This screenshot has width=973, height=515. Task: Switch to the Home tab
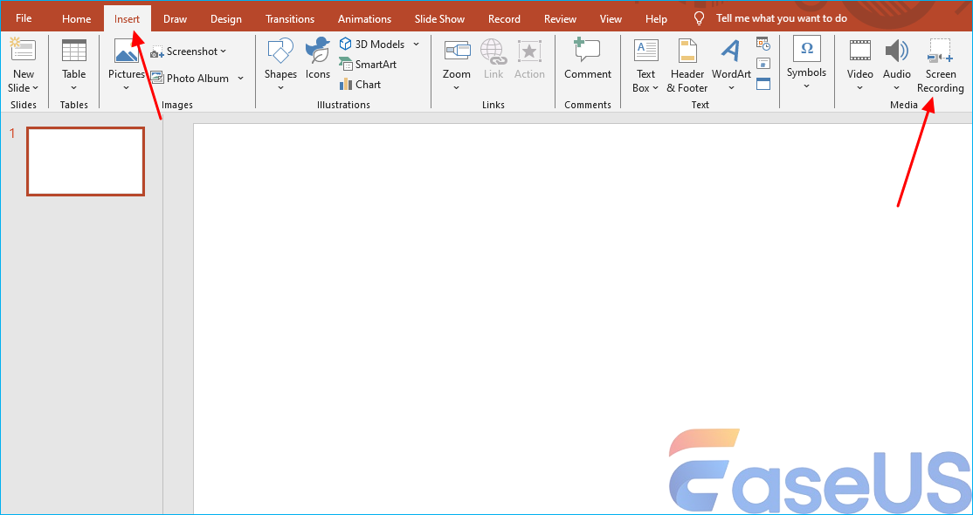(x=76, y=18)
